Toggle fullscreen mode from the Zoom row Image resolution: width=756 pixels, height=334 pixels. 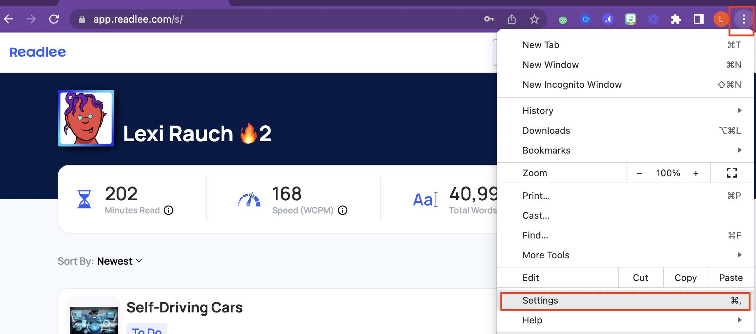[x=732, y=173]
